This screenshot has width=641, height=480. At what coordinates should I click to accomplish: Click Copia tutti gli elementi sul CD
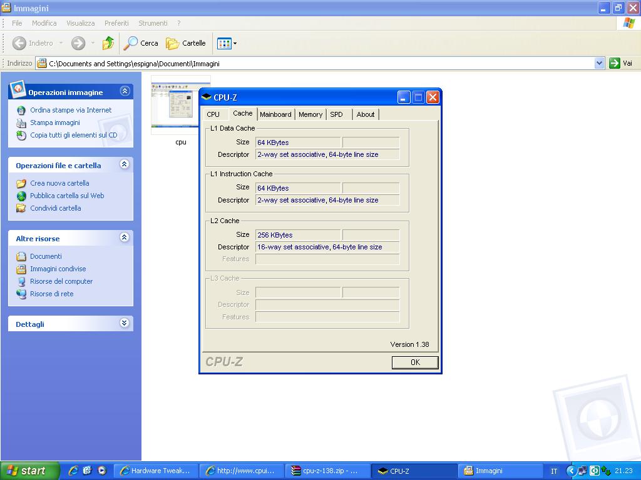point(74,135)
